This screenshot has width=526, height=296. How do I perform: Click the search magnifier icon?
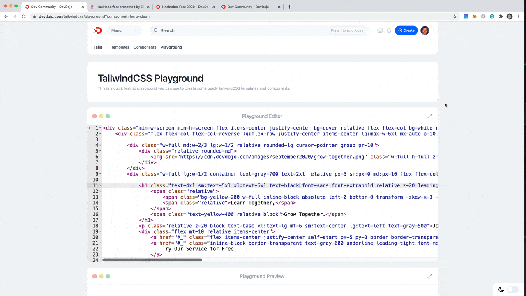156,30
